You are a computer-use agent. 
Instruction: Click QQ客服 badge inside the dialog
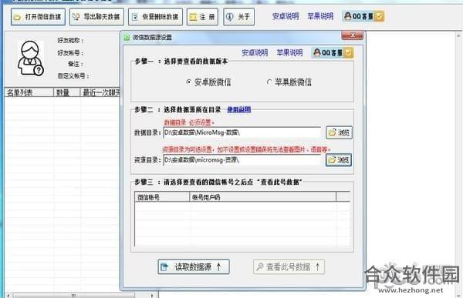332,53
